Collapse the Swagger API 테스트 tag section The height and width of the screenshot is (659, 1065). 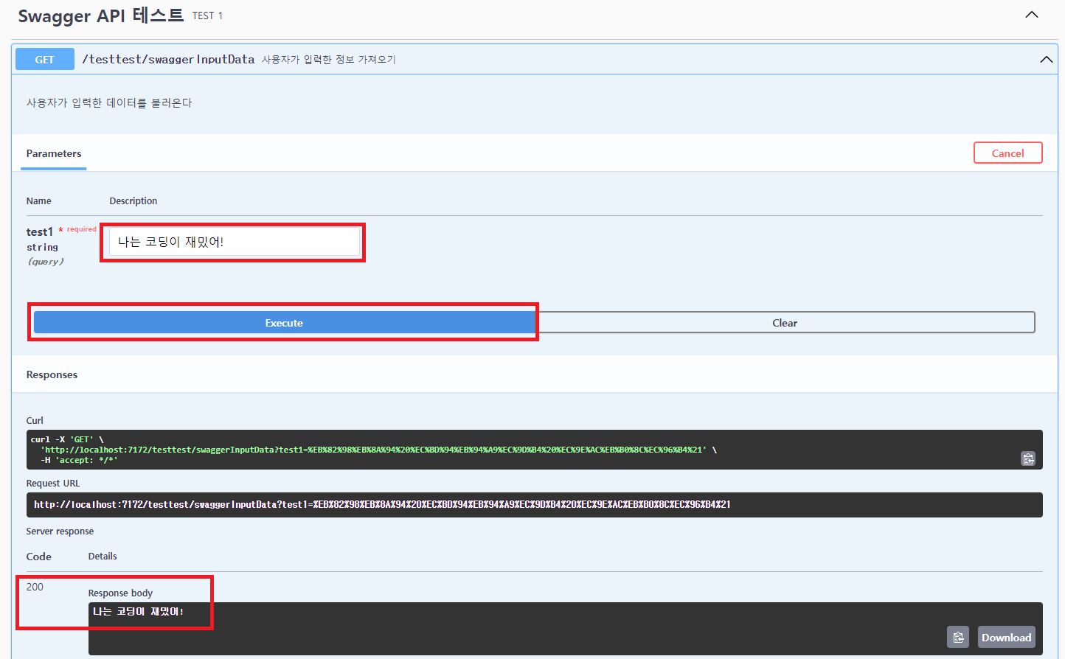[x=1032, y=15]
